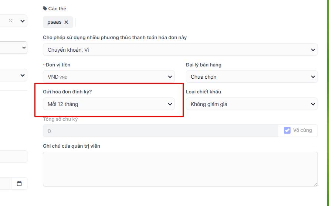Click the chevron arrow of the "Mỗi 12 tháng" dropdown
The width and height of the screenshot is (329, 206).
(x=170, y=104)
